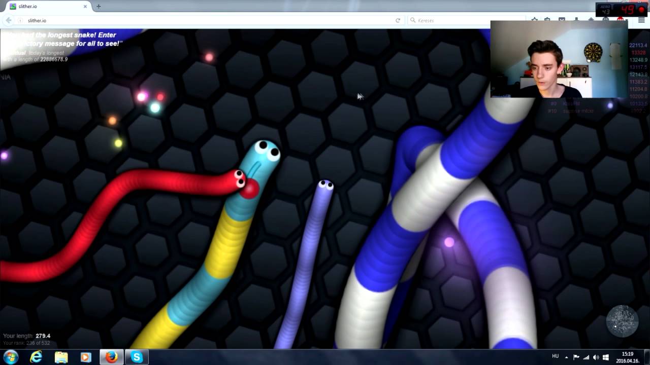Click the 'Your length 279.4' text
This screenshot has width=650, height=365.
point(26,336)
